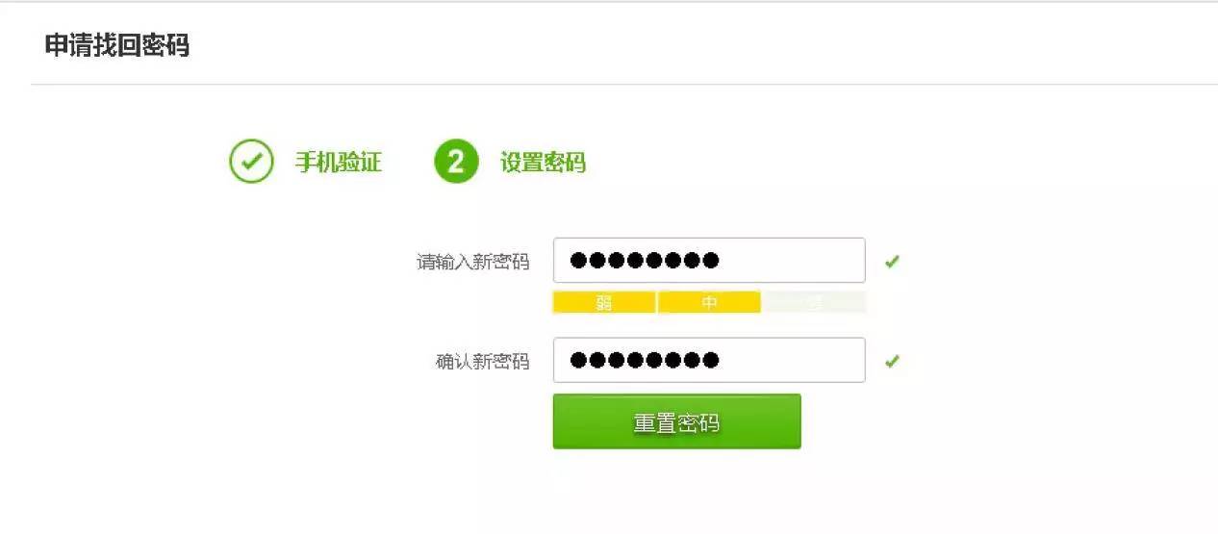The image size is (1218, 534).
Task: Click blank space right of dots in 请输入新密码 box
Action: coord(794,261)
